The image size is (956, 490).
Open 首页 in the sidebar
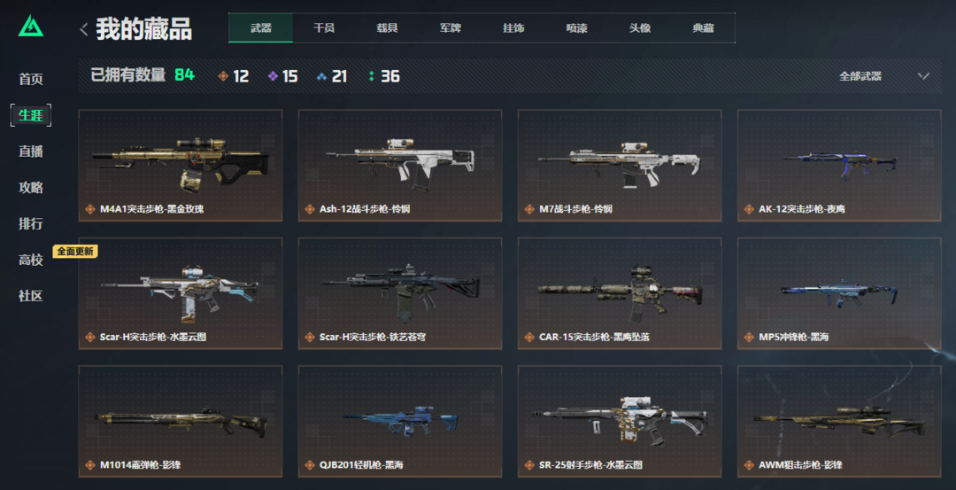[x=30, y=79]
